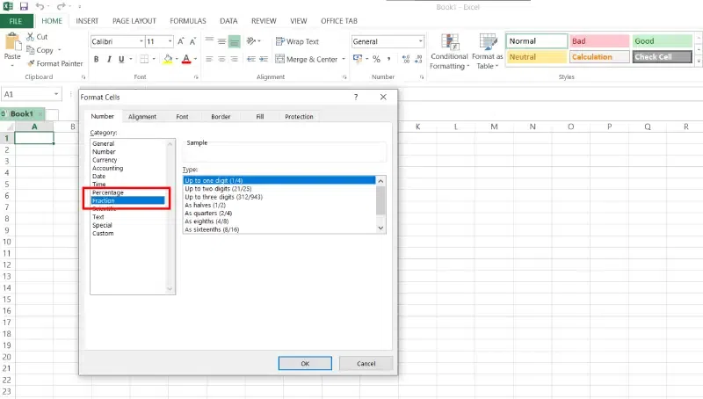703x399 pixels.
Task: Open the Merge & Center dropdown arrow
Action: click(344, 59)
